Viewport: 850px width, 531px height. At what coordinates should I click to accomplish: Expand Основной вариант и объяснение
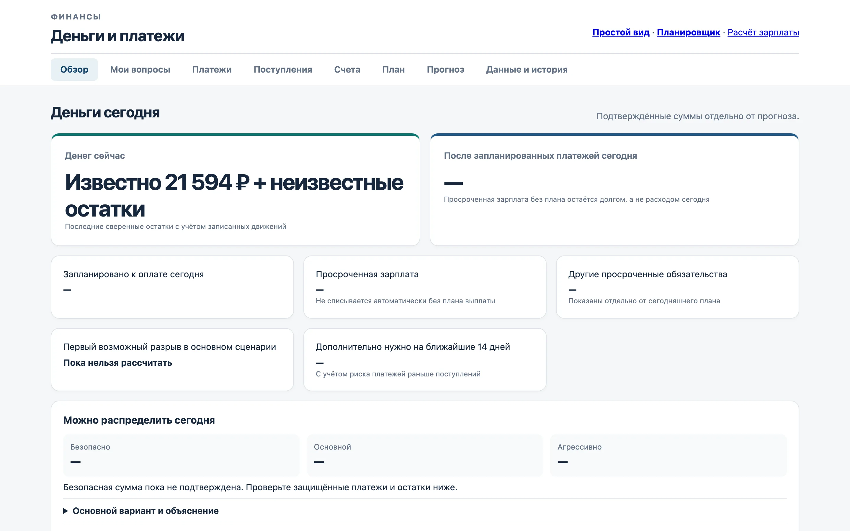[141, 511]
